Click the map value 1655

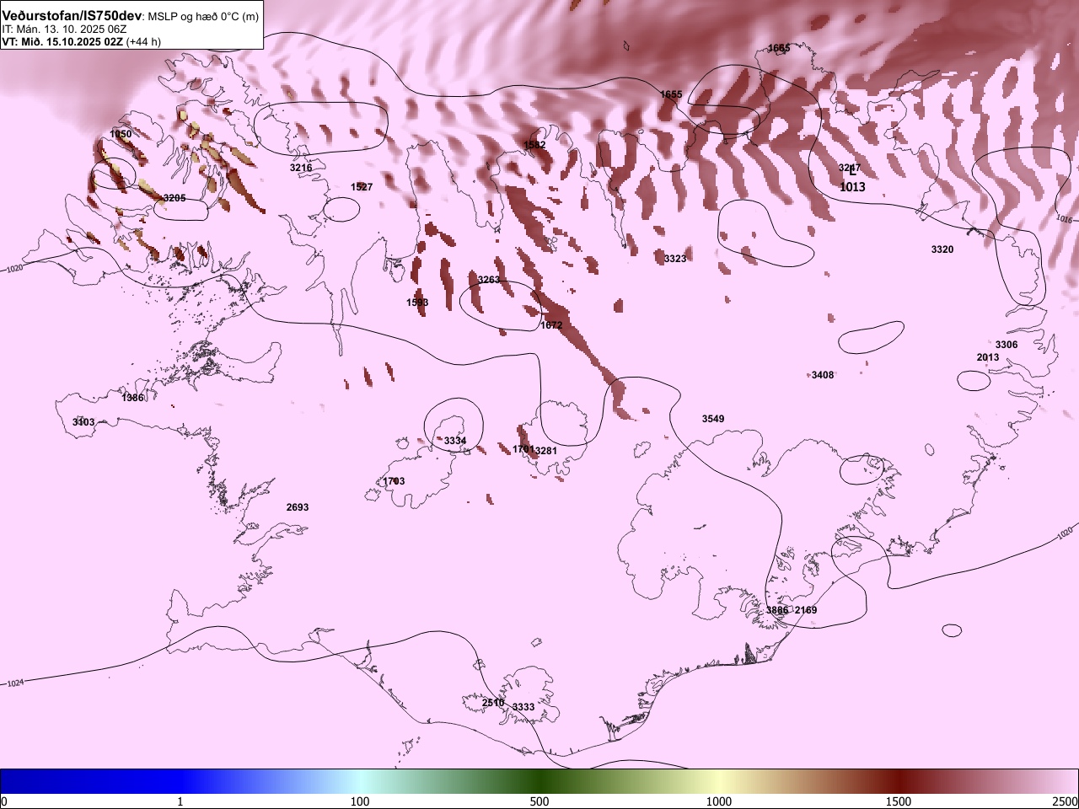[x=671, y=94]
